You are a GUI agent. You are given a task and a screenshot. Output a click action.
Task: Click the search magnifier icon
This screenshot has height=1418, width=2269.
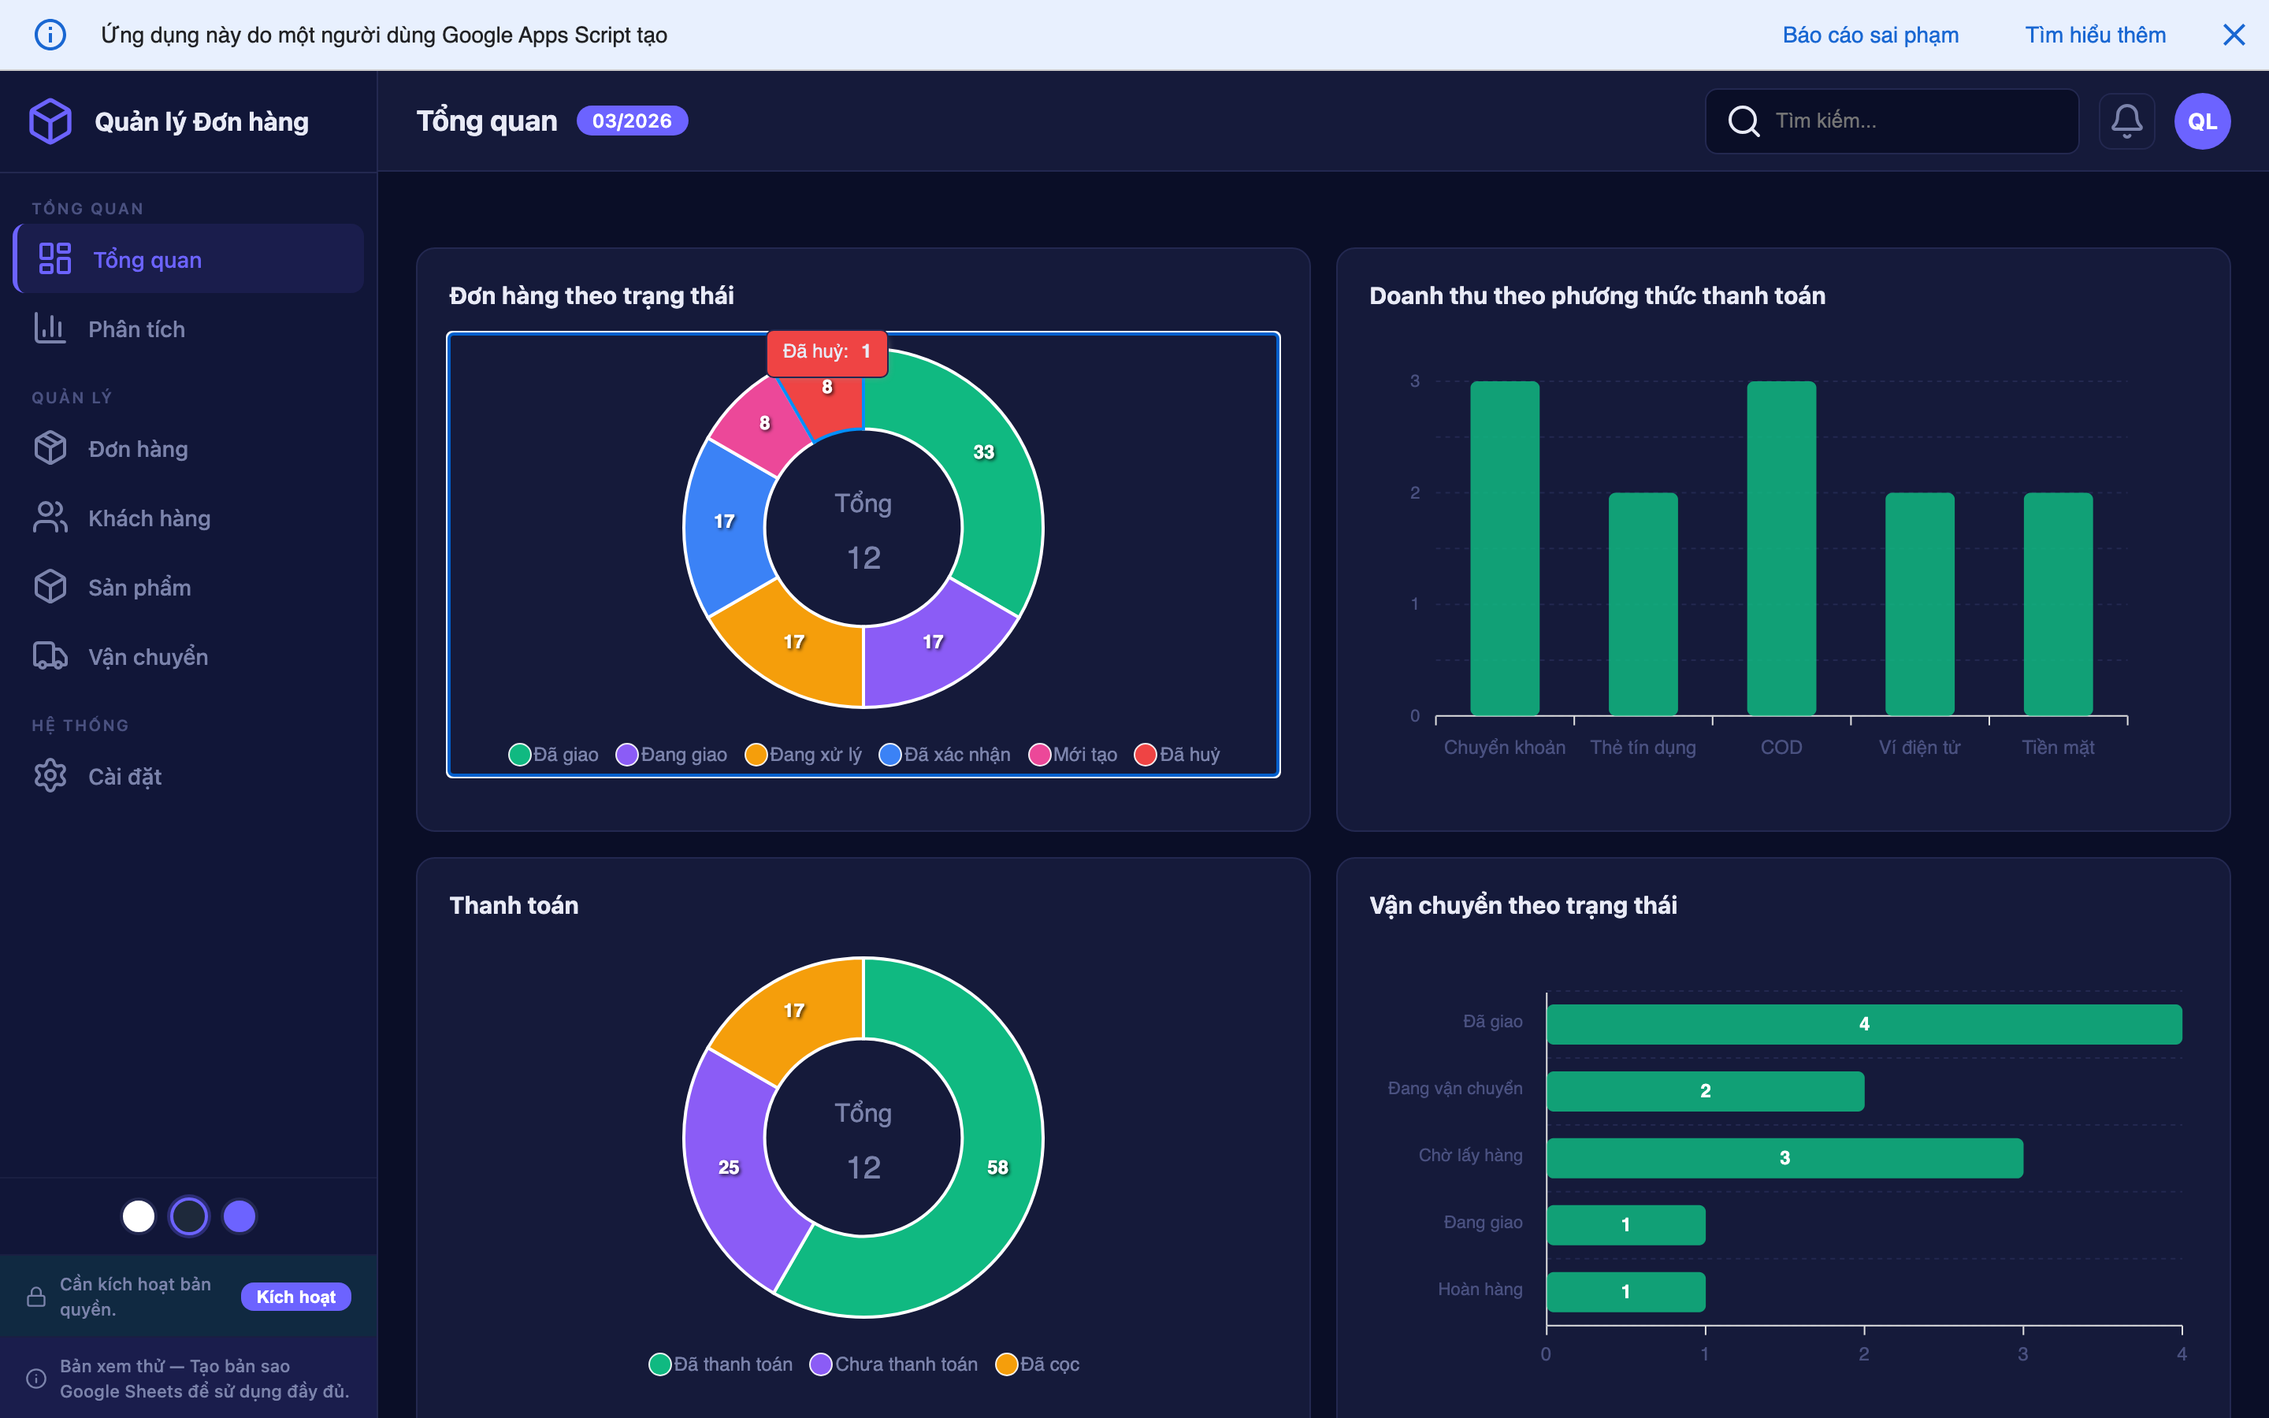click(x=1743, y=121)
